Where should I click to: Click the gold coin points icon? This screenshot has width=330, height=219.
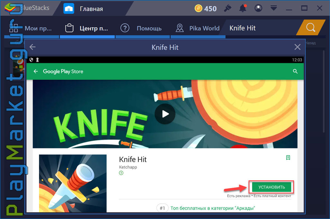point(198,8)
